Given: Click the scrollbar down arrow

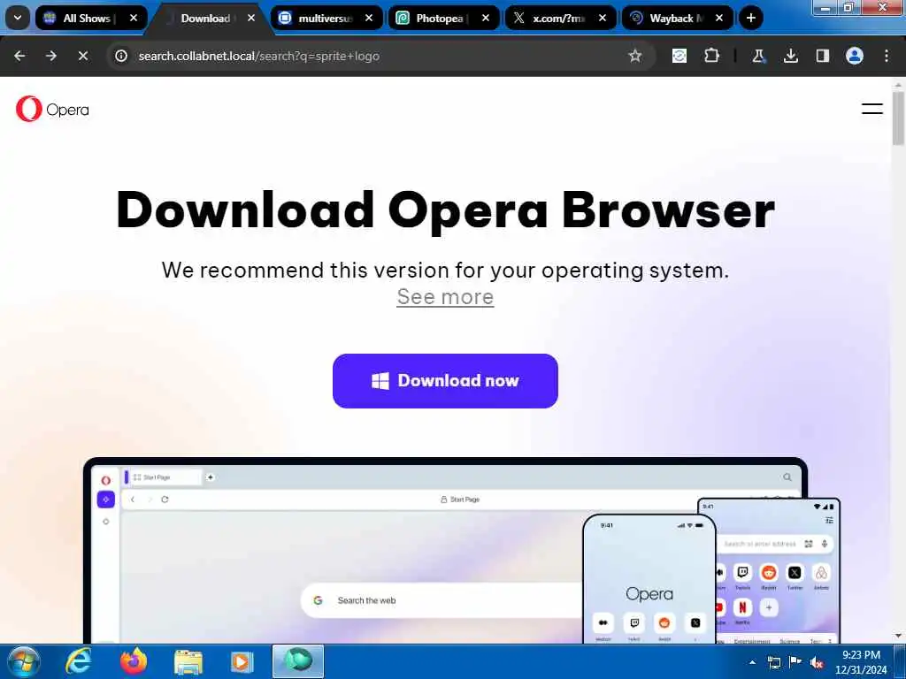Looking at the screenshot, I should [898, 637].
